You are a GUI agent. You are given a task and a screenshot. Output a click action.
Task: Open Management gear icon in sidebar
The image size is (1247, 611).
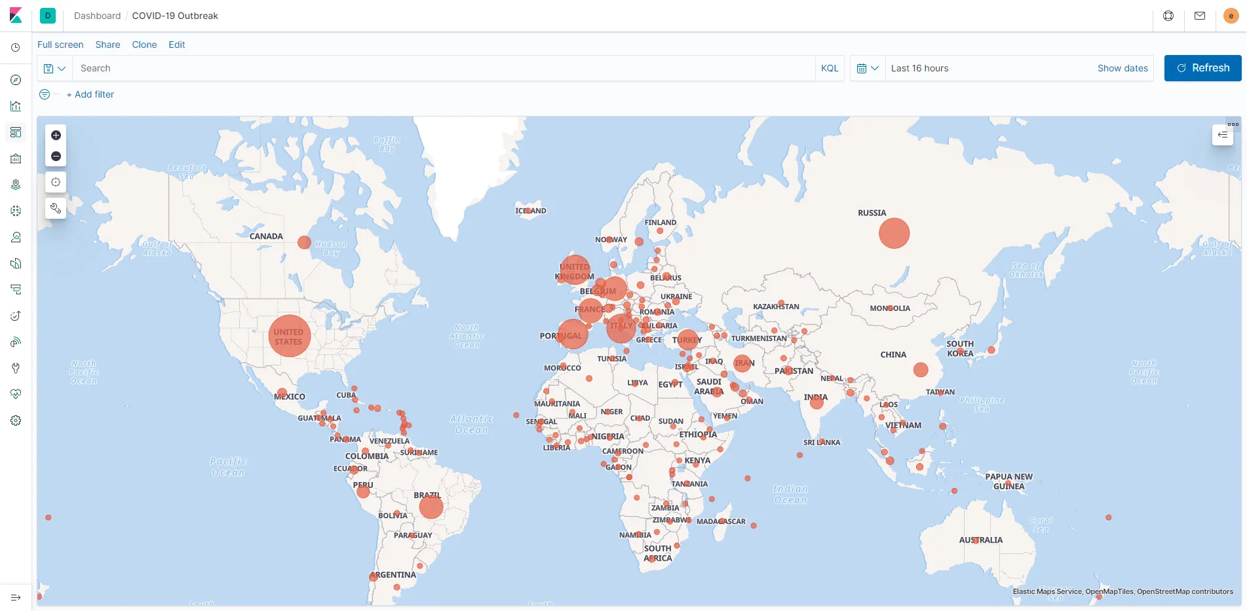click(16, 420)
